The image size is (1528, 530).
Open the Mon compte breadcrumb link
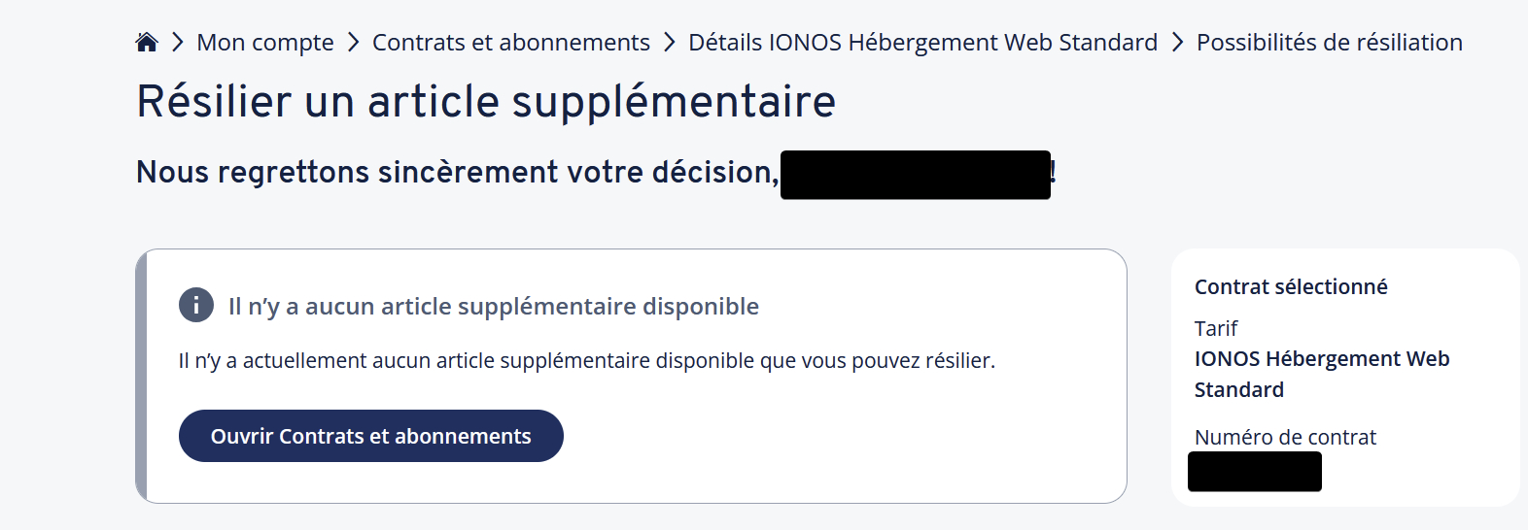(264, 42)
